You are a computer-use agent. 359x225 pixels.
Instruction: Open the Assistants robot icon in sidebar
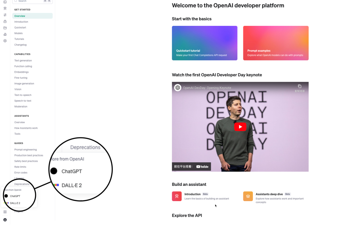[x=5, y=9]
